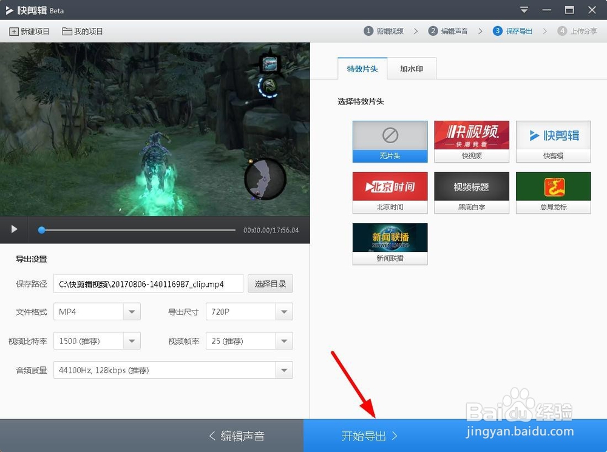Choose the 黑底白字 intro thumbnail
The image size is (607, 452).
(472, 193)
